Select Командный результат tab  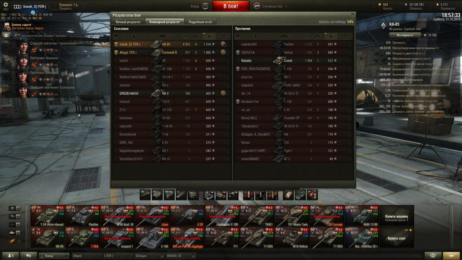coord(164,22)
